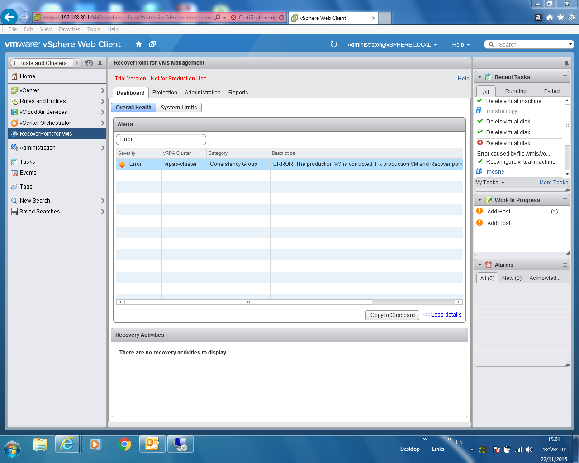Click the moshe task target link

(495, 172)
